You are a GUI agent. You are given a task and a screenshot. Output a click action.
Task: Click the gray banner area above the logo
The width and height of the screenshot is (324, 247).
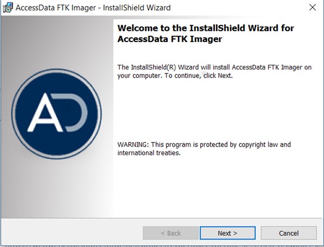point(57,43)
